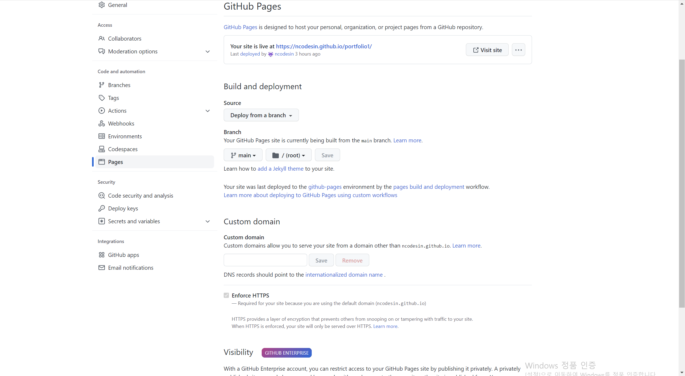This screenshot has width=685, height=376.
Task: Click the Branches git-branch icon
Action: pos(101,85)
